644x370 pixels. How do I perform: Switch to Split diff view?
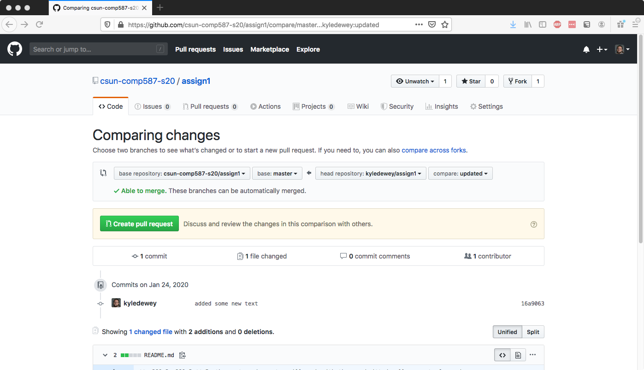pyautogui.click(x=533, y=332)
